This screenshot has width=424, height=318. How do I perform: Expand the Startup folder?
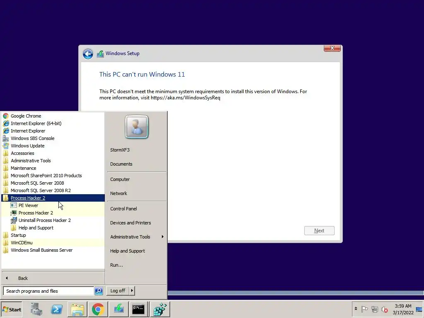pos(53,235)
